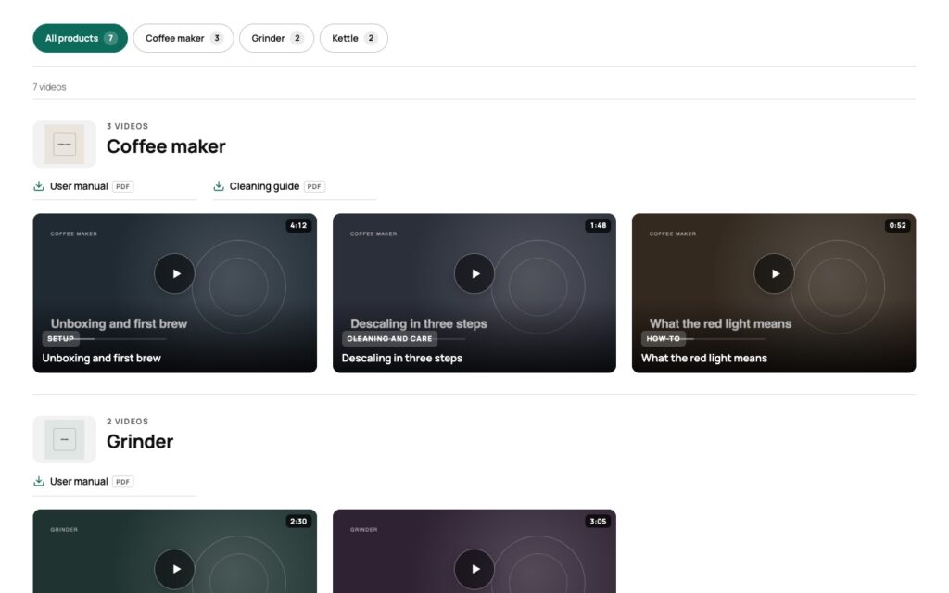Filter videos by Coffee maker
This screenshot has width=949, height=593.
183,38
